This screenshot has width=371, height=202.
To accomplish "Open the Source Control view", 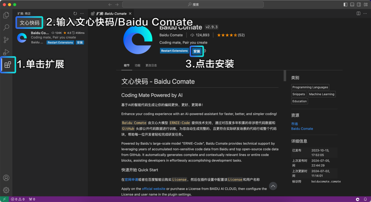I will [x=6, y=40].
